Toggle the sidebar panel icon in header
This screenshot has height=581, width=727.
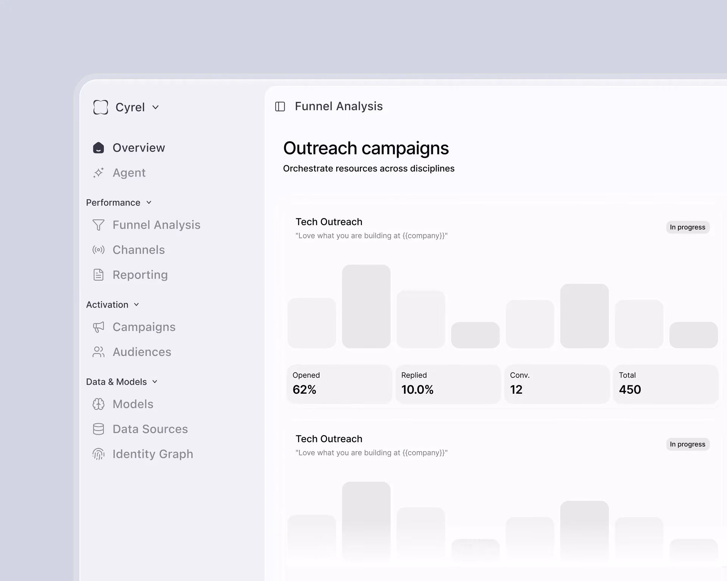coord(280,107)
